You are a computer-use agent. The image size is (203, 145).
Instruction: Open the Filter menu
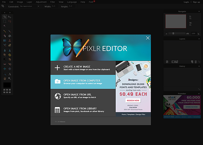[52, 2]
